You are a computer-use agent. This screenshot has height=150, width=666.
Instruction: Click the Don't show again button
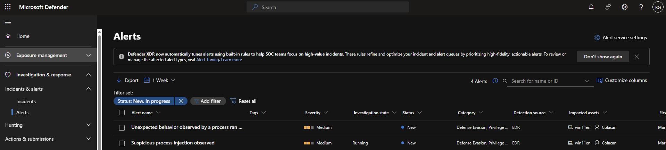(x=603, y=57)
